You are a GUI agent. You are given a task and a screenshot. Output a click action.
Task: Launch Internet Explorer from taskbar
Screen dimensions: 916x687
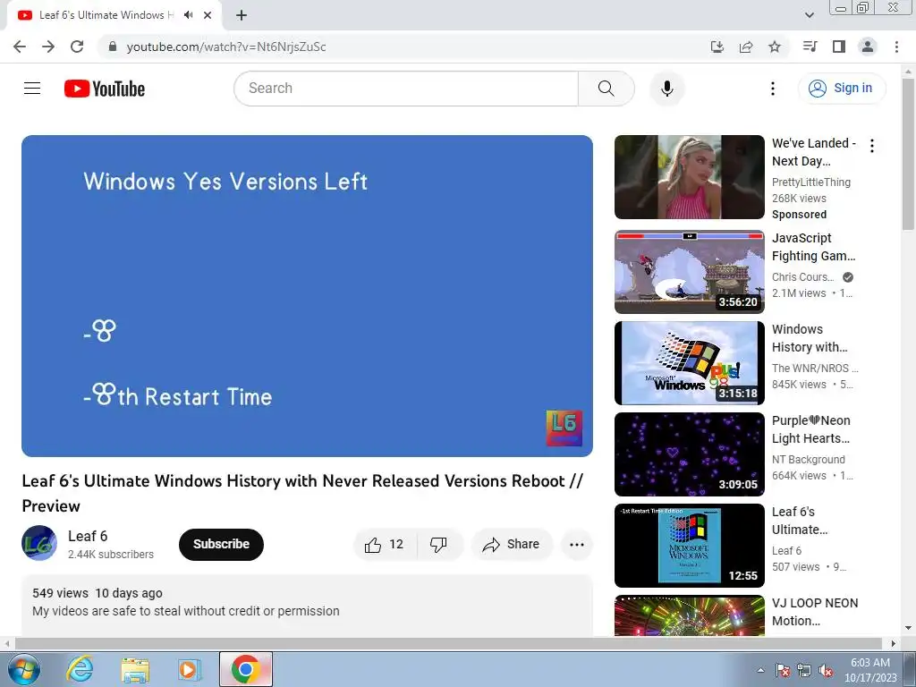(80, 669)
